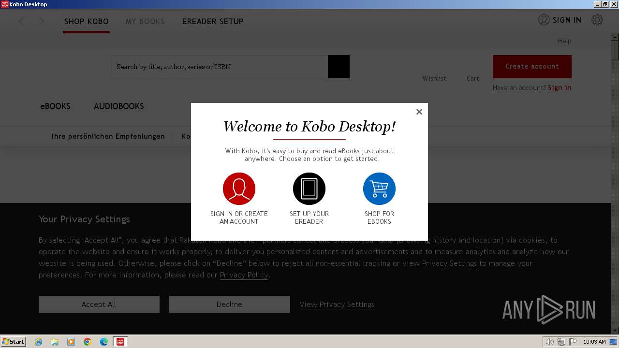Click the vertical scrollbar up arrow

point(615,37)
